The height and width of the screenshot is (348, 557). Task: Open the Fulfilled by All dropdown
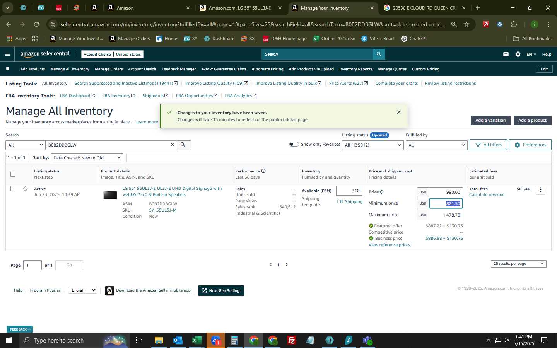pyautogui.click(x=436, y=145)
